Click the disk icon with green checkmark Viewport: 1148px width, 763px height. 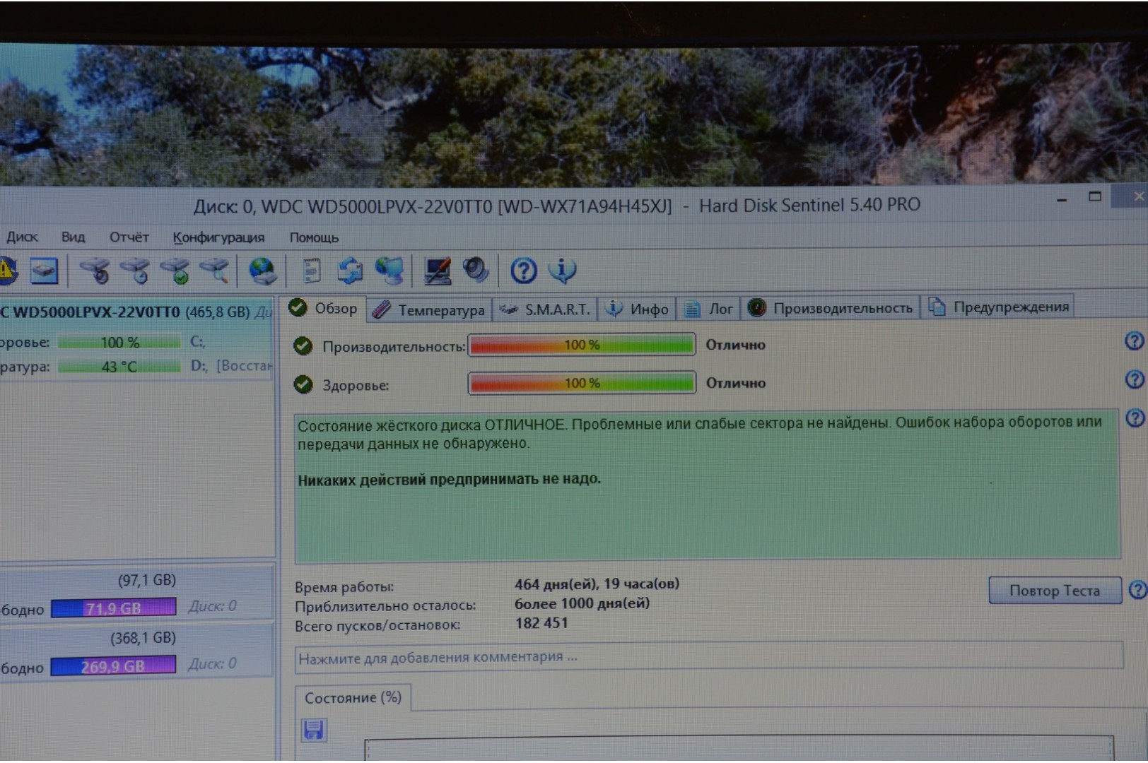[x=175, y=271]
